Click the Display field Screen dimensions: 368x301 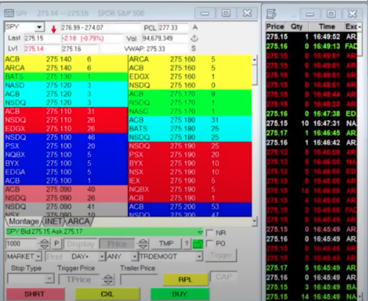[x=81, y=244]
